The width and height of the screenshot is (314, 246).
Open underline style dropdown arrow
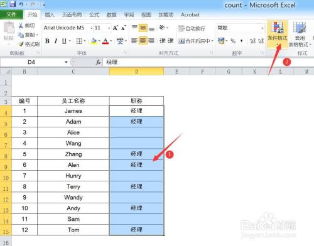coord(70,41)
